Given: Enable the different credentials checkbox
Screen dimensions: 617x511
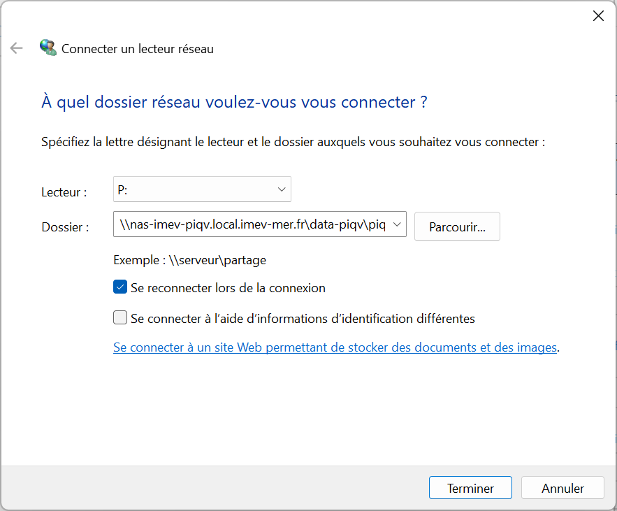Looking at the screenshot, I should pyautogui.click(x=120, y=318).
